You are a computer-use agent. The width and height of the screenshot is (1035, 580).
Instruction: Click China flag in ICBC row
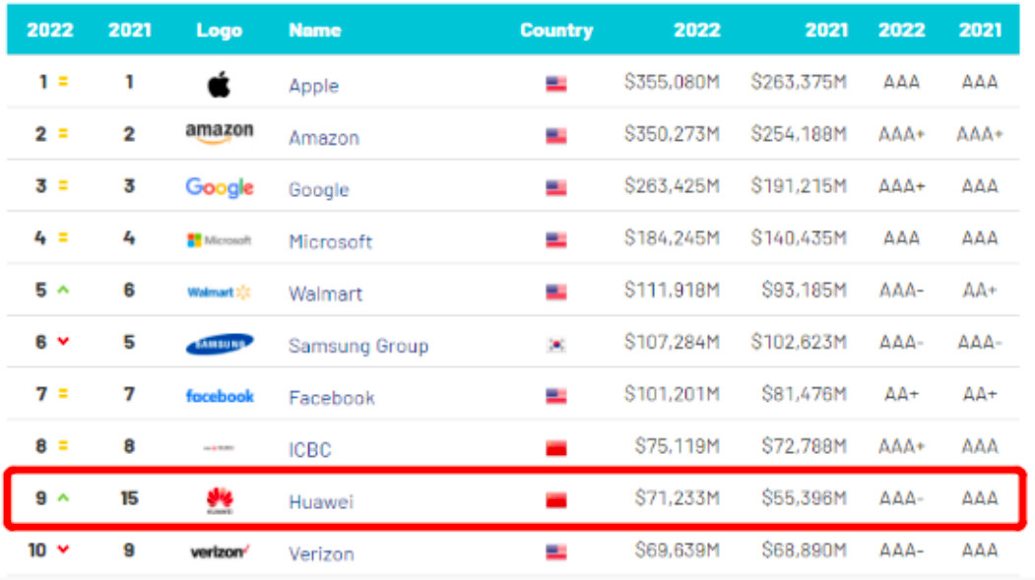coord(556,449)
